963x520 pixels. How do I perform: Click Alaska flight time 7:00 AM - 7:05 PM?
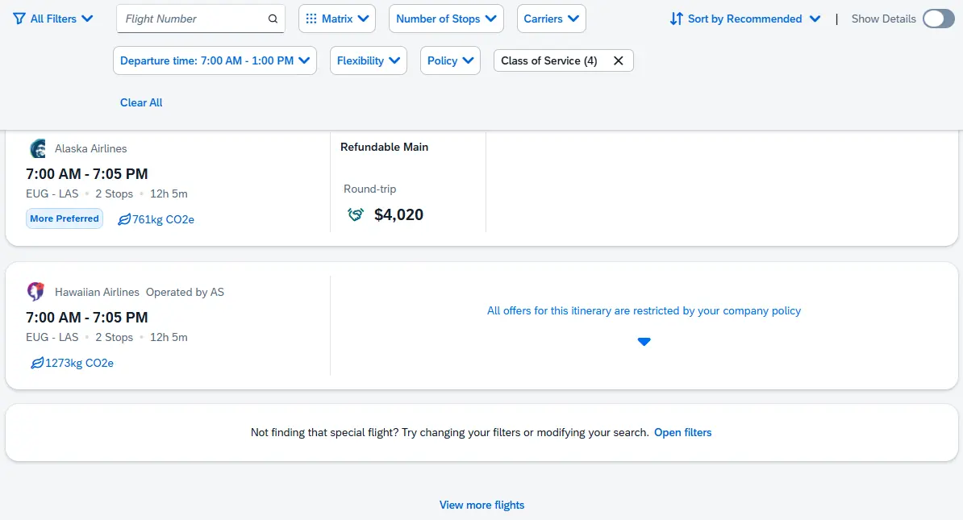coord(86,174)
